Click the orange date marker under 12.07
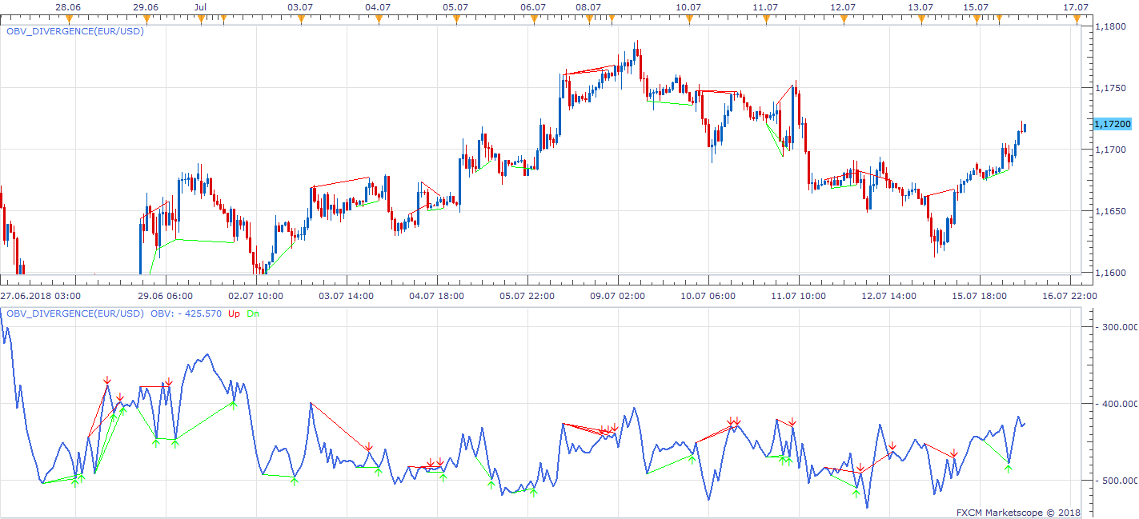Screen dimensions: 1139x519 coord(844,18)
